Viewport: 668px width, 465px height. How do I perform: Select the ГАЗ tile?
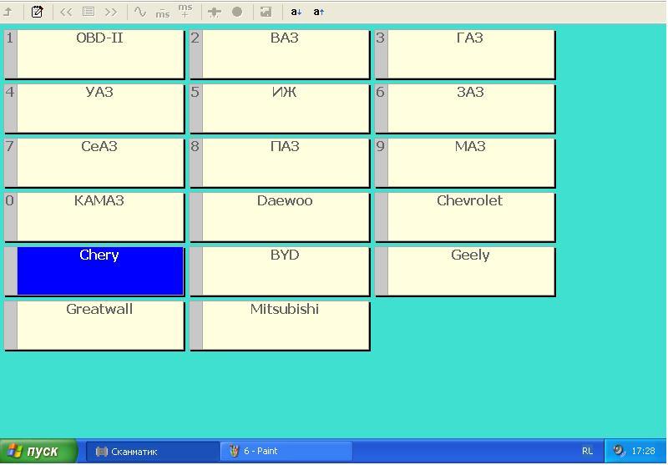tap(465, 54)
